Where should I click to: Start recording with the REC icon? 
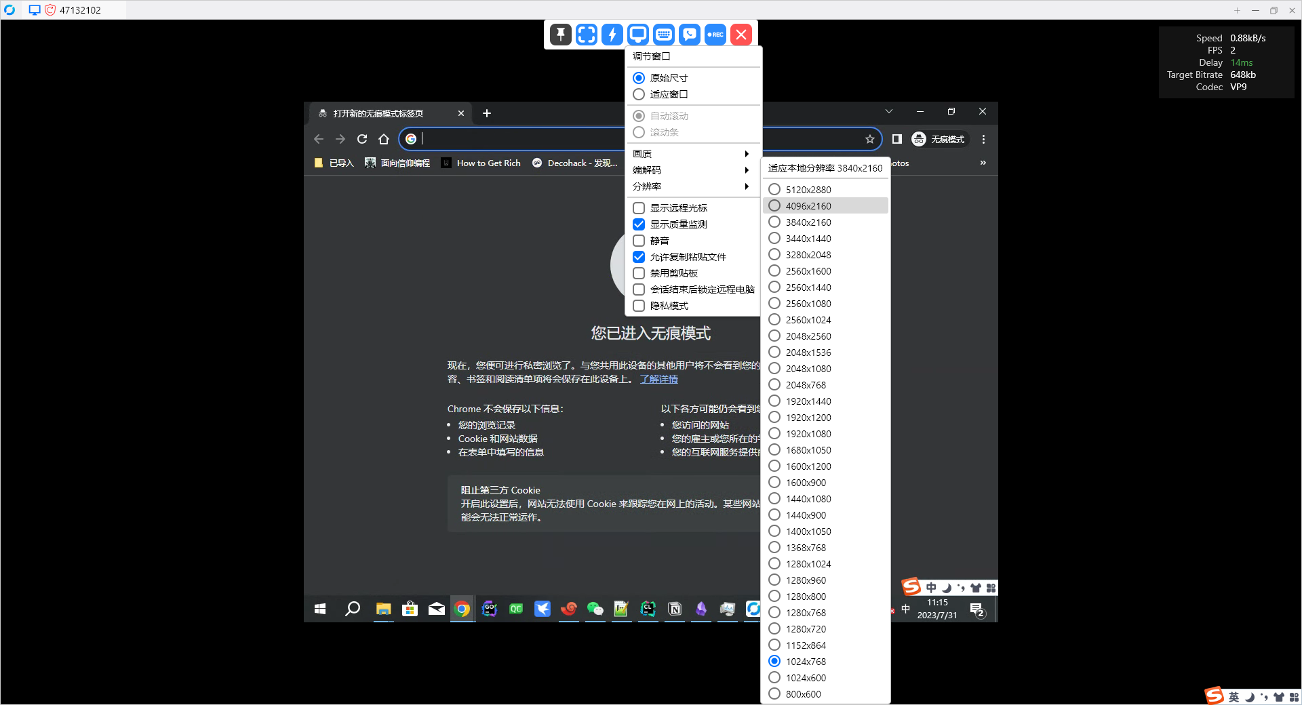pos(715,34)
